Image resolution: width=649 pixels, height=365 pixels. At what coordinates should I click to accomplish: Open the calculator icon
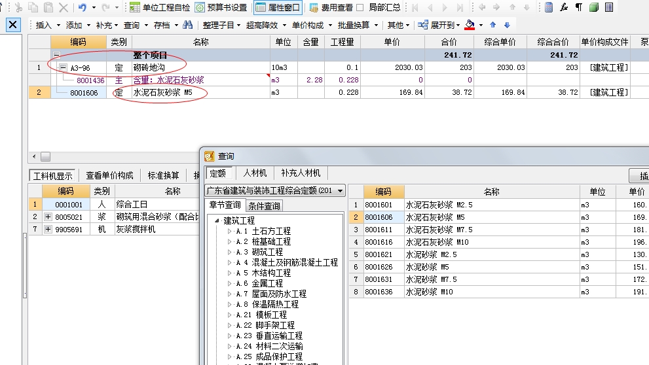549,7
